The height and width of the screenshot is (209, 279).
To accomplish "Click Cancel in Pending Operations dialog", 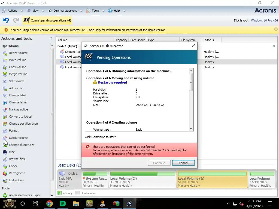I will click(x=183, y=163).
